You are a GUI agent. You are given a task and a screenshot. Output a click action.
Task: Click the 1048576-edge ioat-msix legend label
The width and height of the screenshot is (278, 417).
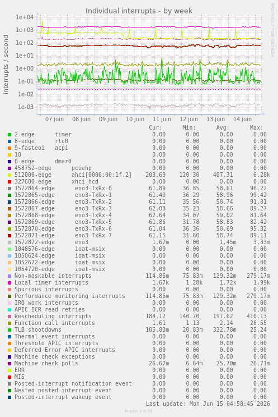[x=60, y=249]
